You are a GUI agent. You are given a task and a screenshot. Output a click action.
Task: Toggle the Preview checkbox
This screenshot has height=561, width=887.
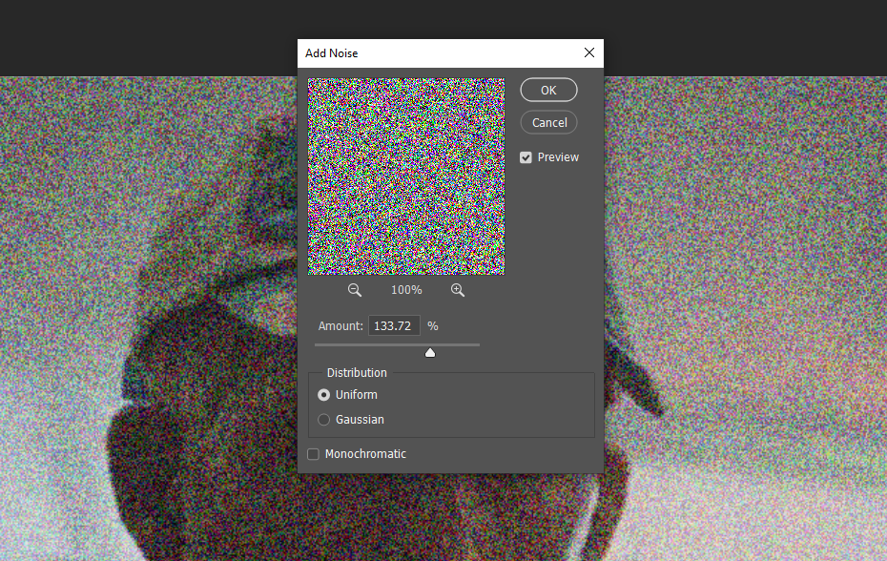[526, 157]
